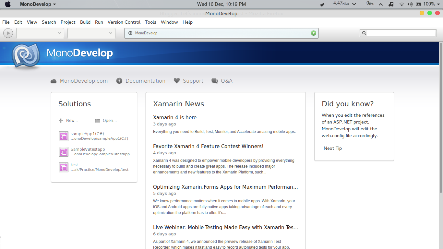Open the runtime selector dropdown
This screenshot has height=249, width=443.
click(x=91, y=33)
